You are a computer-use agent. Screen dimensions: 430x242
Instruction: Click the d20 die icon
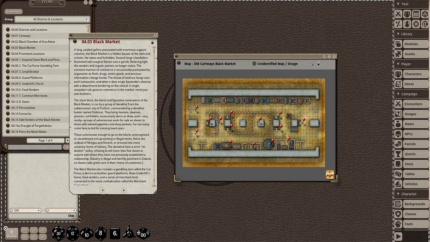(x=58, y=233)
